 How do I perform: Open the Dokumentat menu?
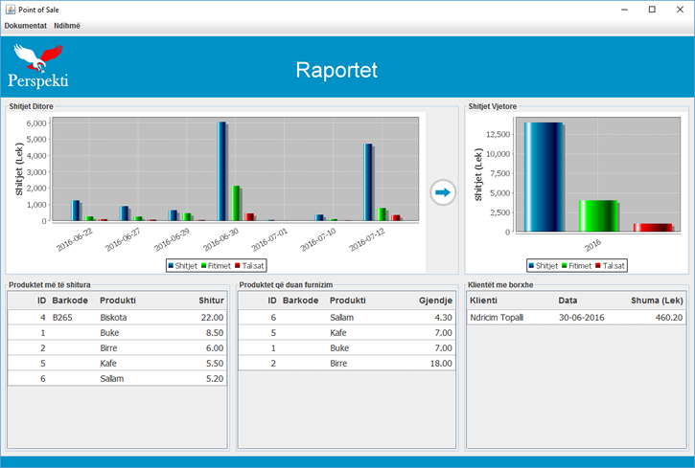pyautogui.click(x=25, y=26)
